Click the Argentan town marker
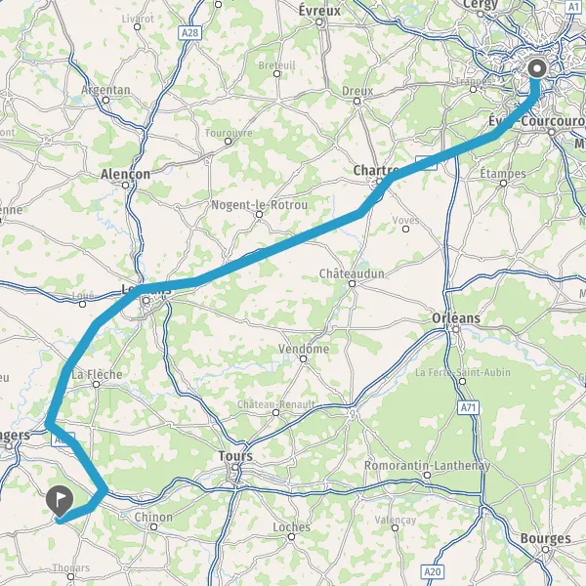This screenshot has width=586, height=586. 105,101
